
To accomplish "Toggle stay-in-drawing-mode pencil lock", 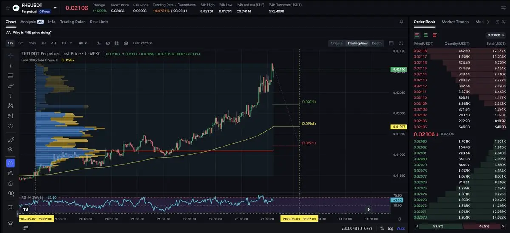I will (x=11, y=173).
